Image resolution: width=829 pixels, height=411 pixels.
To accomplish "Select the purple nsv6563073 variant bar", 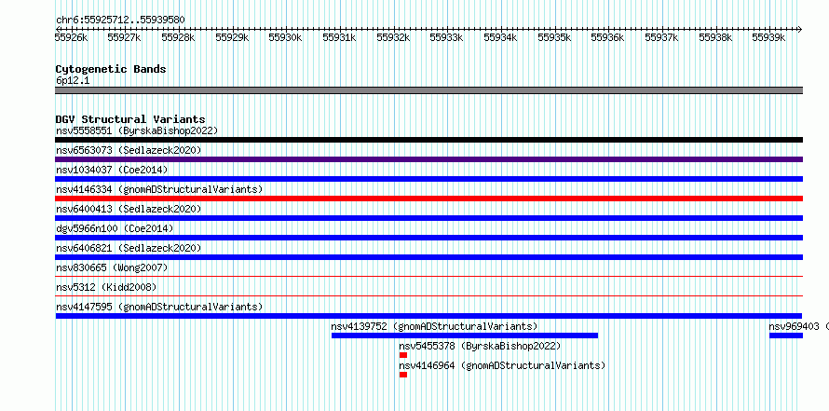I will click(428, 159).
